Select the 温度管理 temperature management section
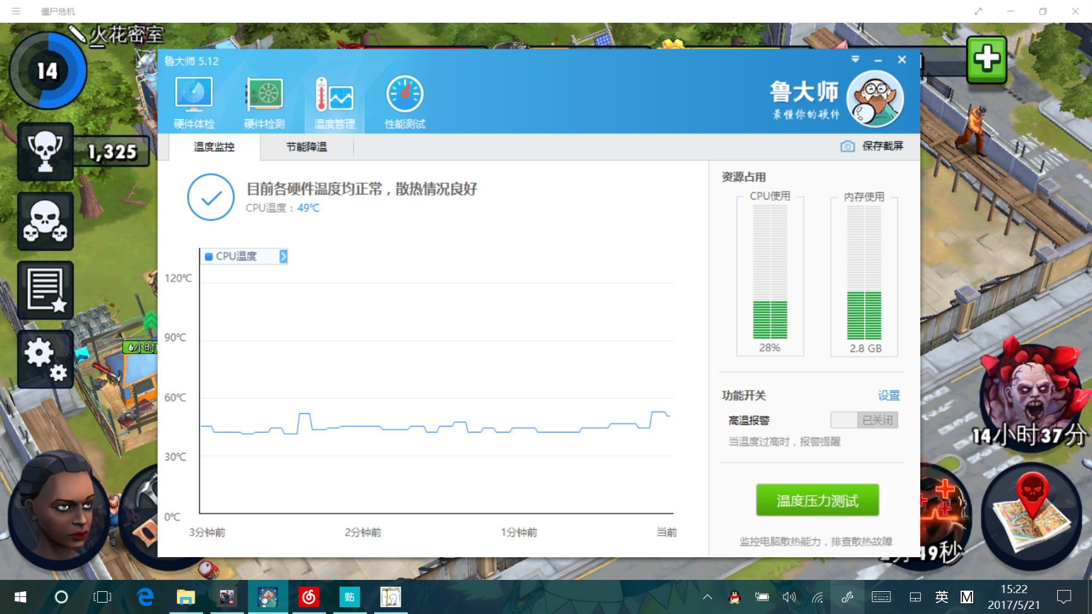Viewport: 1092px width, 614px height. 334,103
